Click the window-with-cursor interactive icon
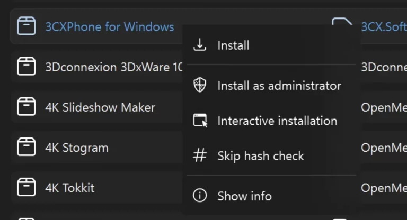 (x=200, y=121)
